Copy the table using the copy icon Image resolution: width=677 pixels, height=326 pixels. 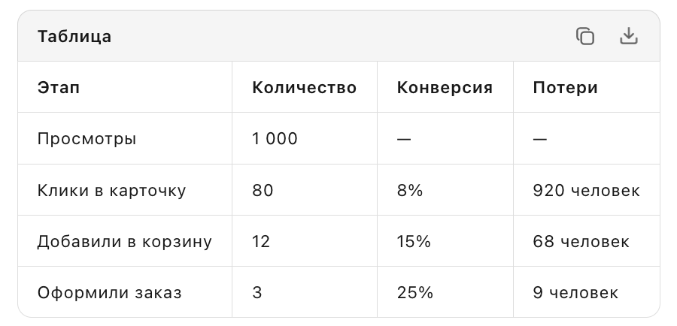coord(585,36)
